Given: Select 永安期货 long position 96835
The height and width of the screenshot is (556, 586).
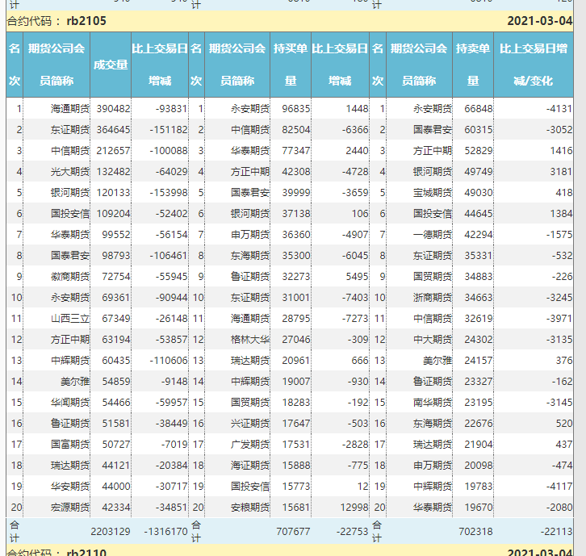Looking at the screenshot, I should tap(296, 109).
